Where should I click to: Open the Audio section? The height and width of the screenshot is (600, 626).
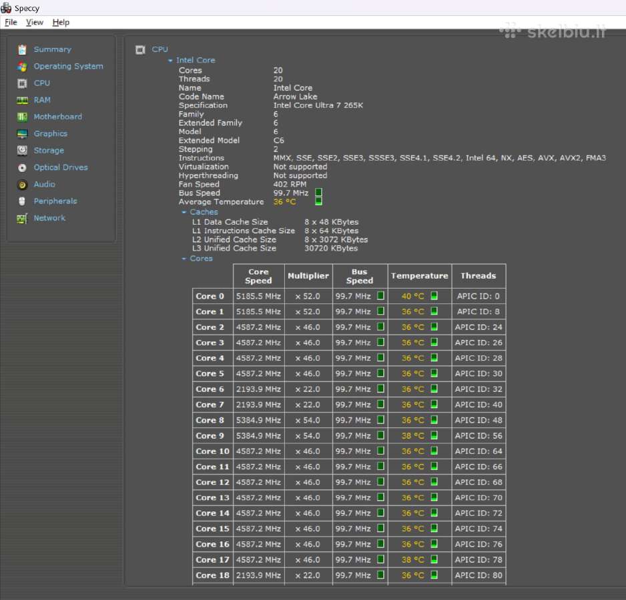pyautogui.click(x=44, y=184)
